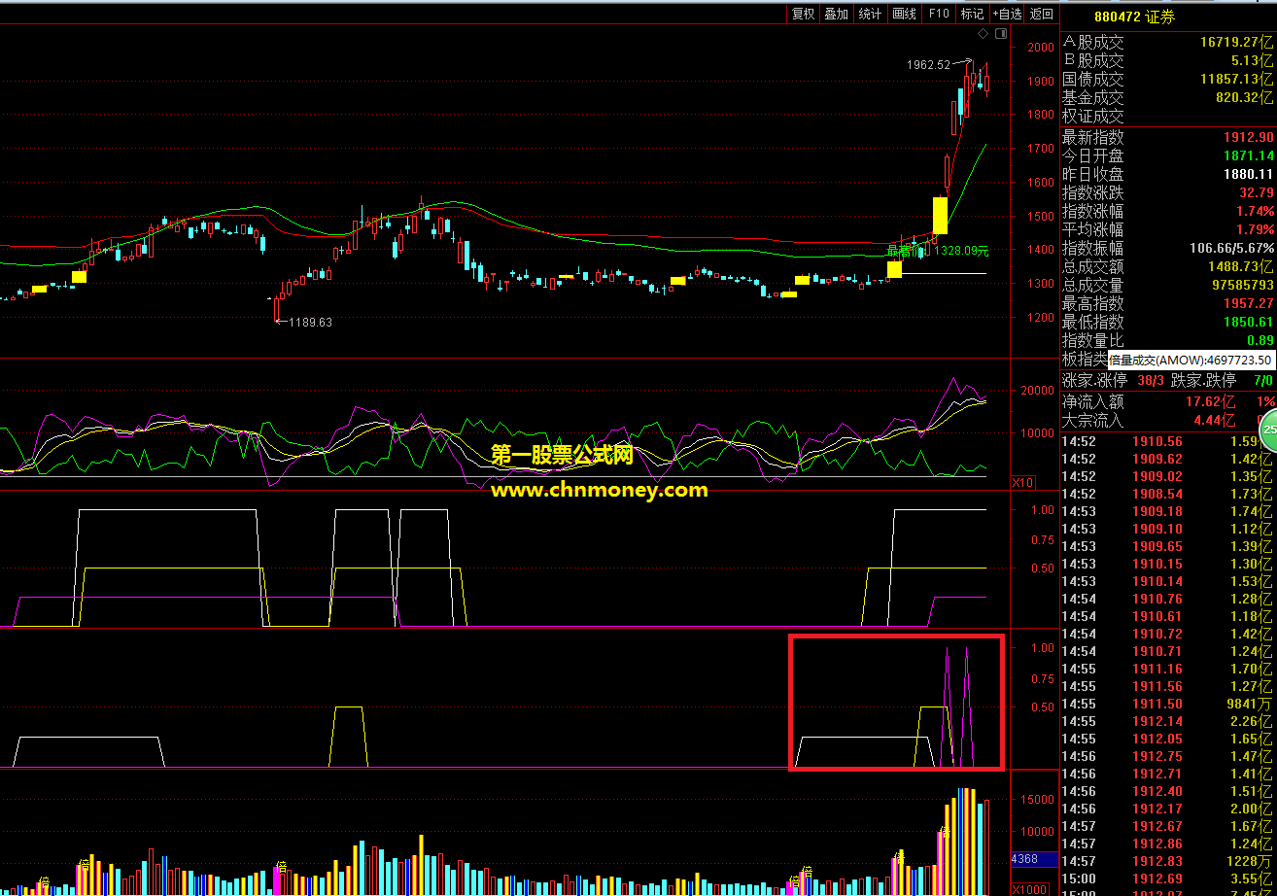Click the 880472 证券 title

(1133, 16)
